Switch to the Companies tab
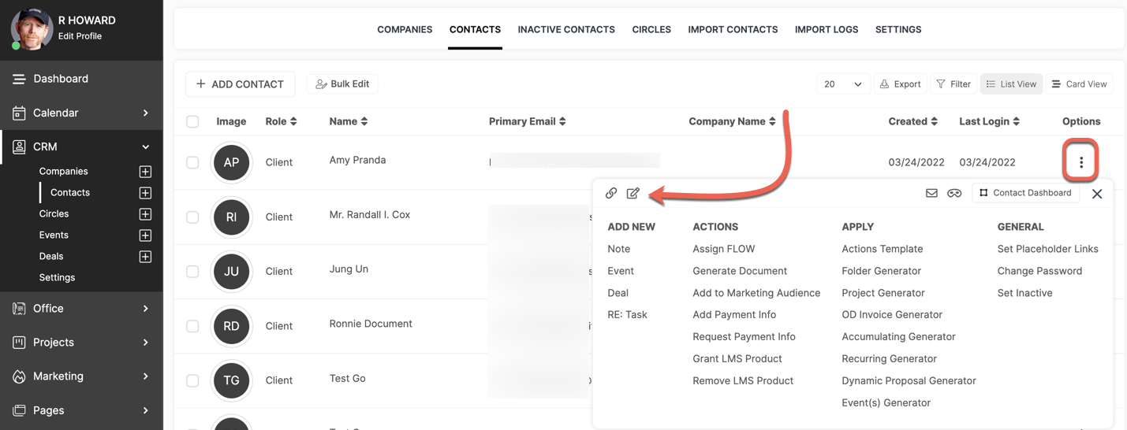Image resolution: width=1127 pixels, height=430 pixels. click(x=405, y=30)
